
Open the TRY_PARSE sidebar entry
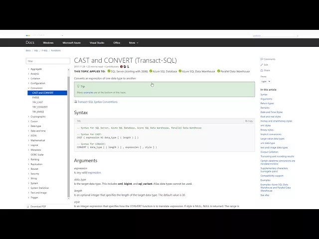38,112
